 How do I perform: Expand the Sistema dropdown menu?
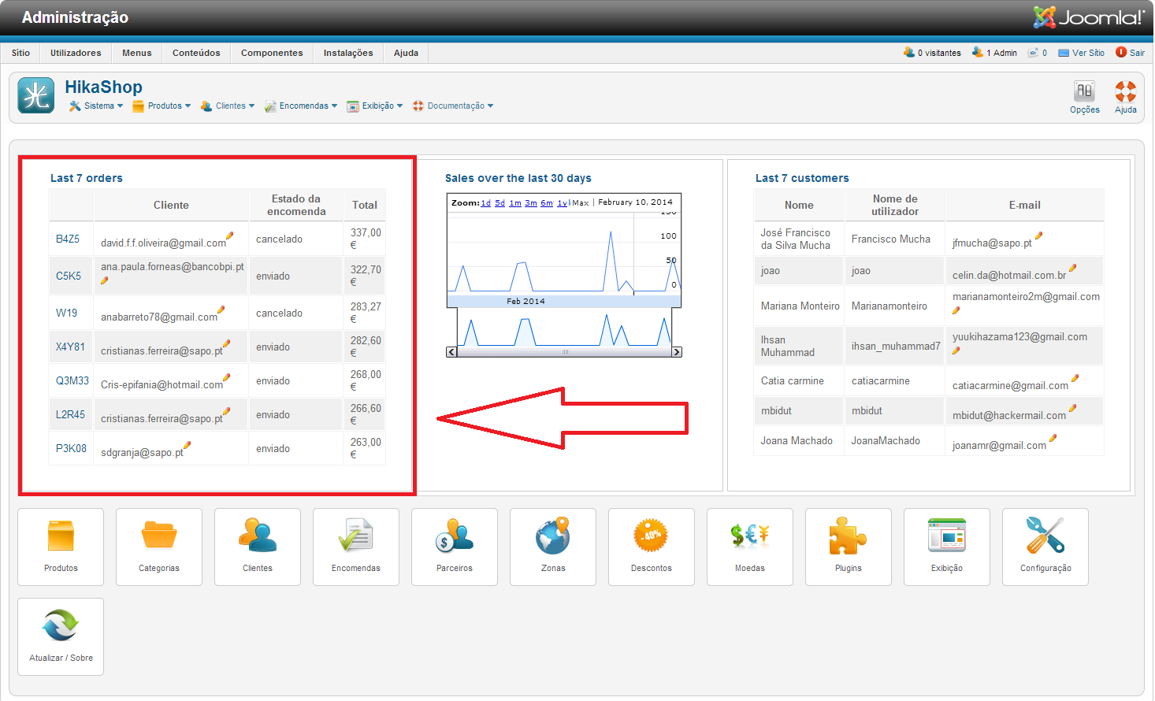click(x=98, y=106)
